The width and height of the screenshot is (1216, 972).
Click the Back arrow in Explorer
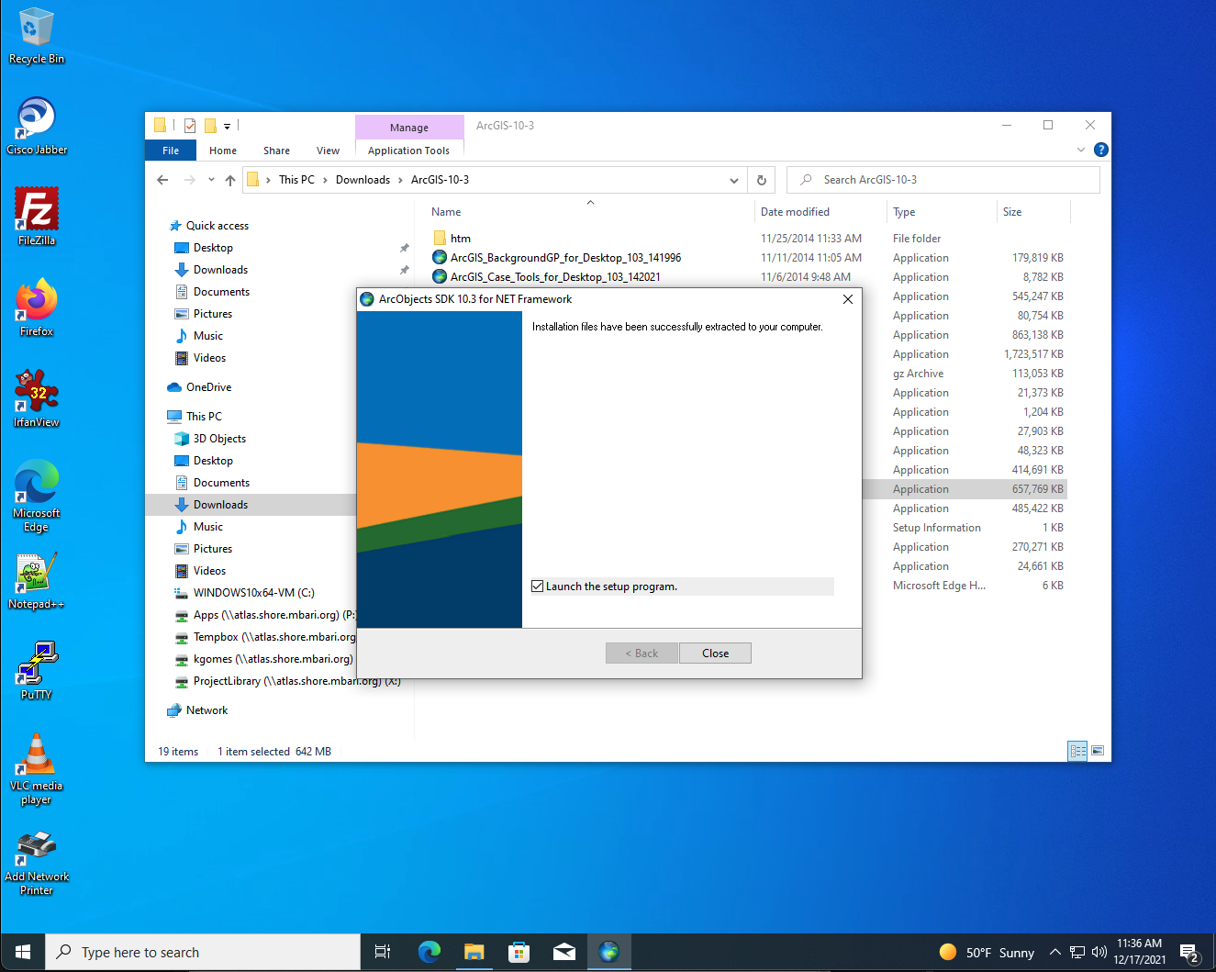tap(162, 180)
